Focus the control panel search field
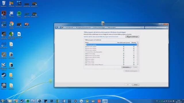Viewport: 184px width, 103px height. pyautogui.click(x=156, y=27)
